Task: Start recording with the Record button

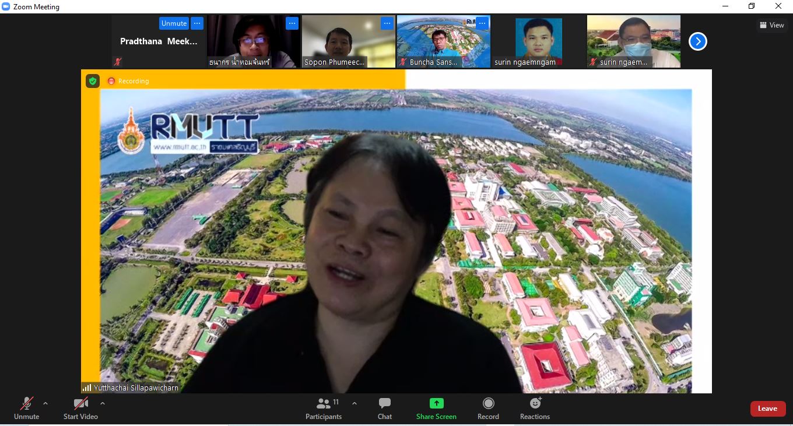Action: click(488, 408)
